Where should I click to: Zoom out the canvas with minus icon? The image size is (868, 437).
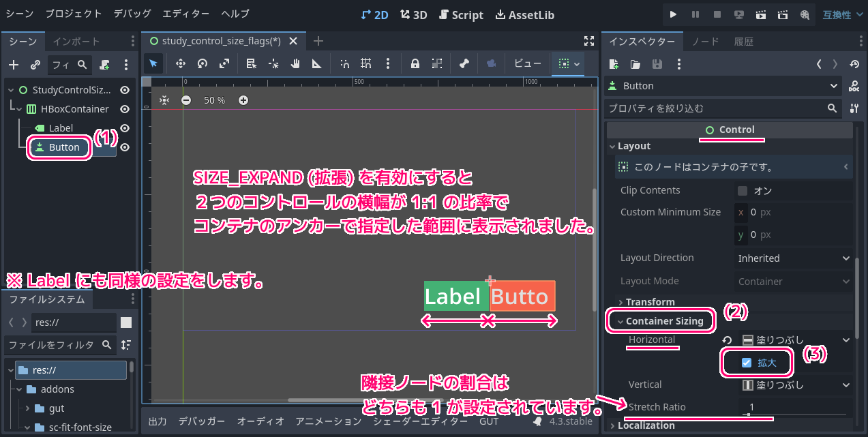click(186, 100)
